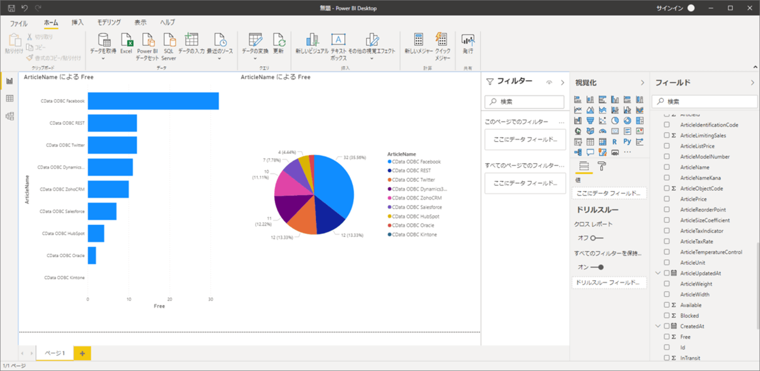
Task: Collapse the Filters pane with chevron
Action: pyautogui.click(x=563, y=83)
